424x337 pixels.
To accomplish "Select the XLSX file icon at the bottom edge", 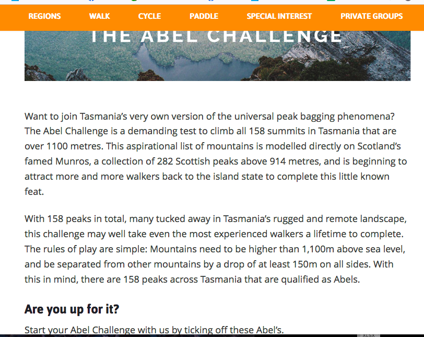I will [x=369, y=335].
